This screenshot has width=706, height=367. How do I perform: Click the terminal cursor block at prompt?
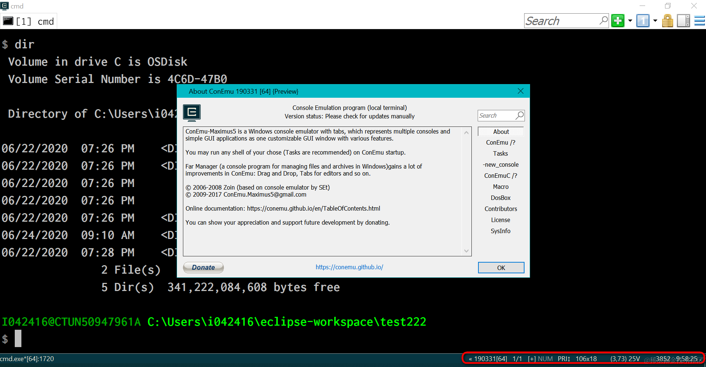[x=18, y=338]
